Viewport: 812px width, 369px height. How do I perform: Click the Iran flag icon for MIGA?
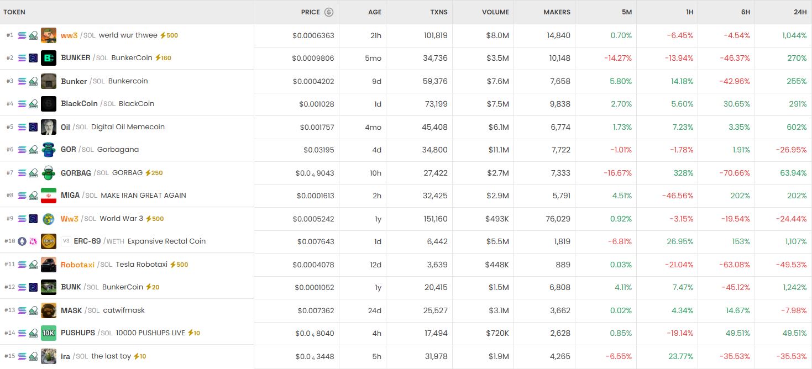tap(49, 196)
